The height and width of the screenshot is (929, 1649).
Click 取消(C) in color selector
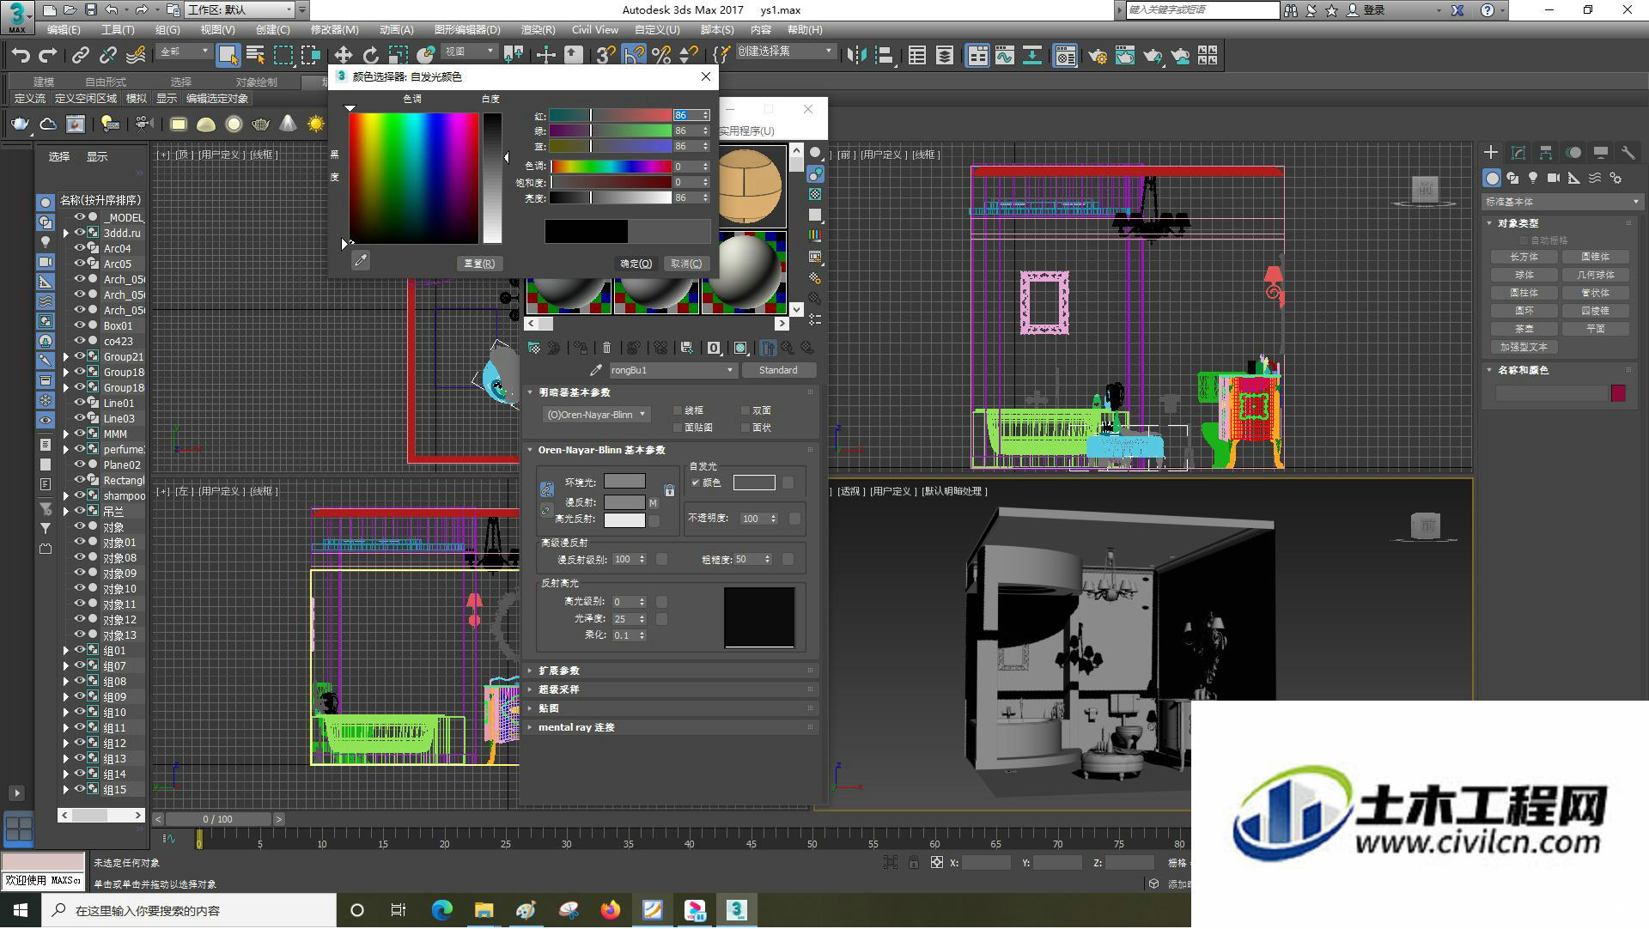coord(686,264)
